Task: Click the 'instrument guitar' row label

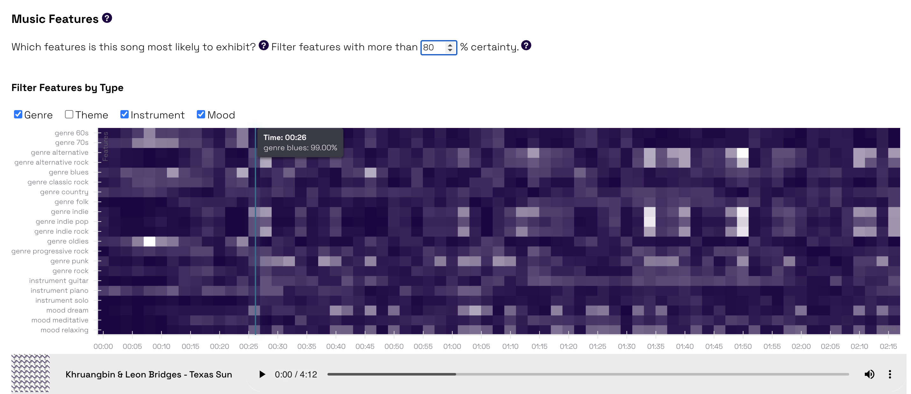Action: [59, 281]
